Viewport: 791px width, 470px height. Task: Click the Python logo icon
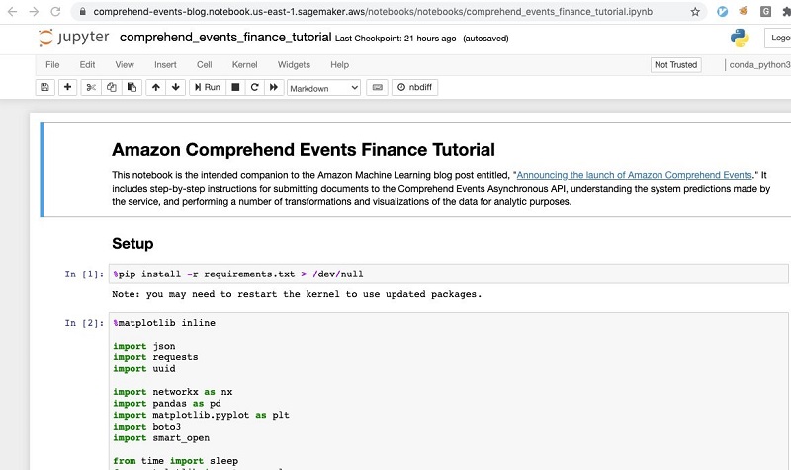coord(740,38)
